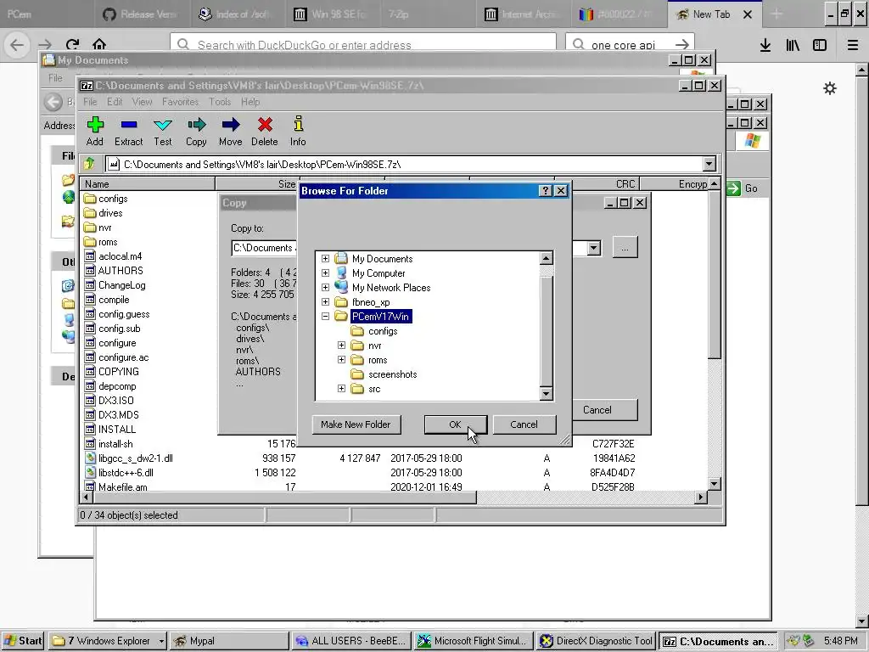This screenshot has height=652, width=869.
Task: Select the COPYING file in list
Action: pos(118,372)
